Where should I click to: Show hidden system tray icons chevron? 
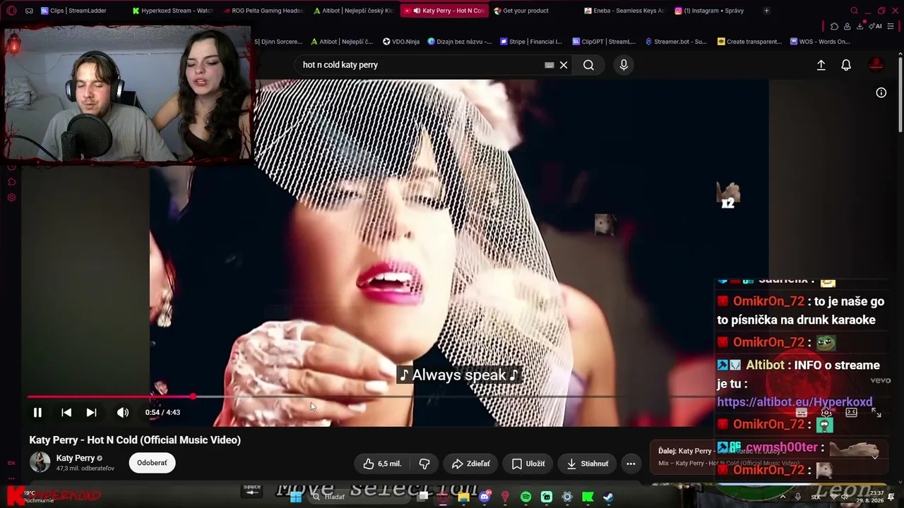782,497
